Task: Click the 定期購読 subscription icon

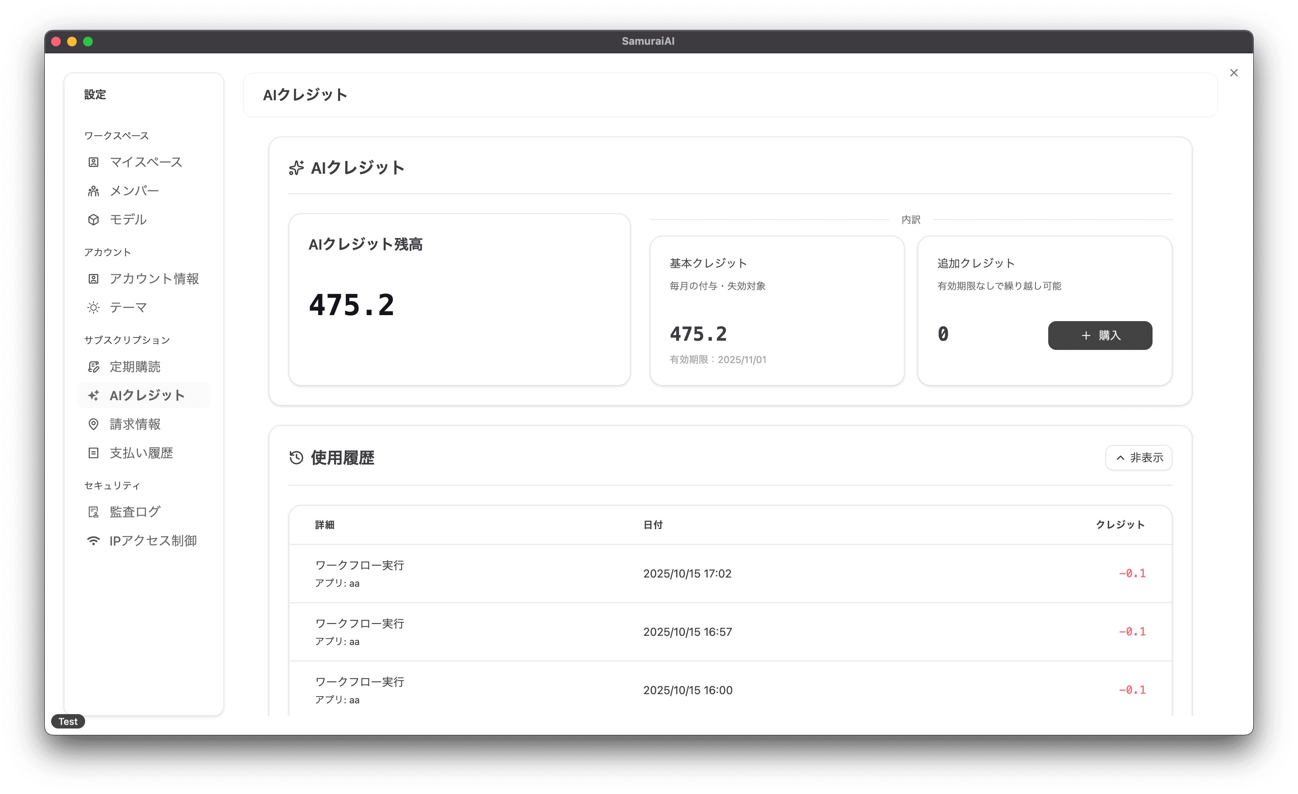Action: 93,367
